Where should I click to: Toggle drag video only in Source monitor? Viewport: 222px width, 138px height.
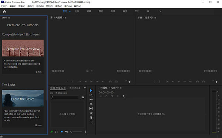click(x=87, y=71)
